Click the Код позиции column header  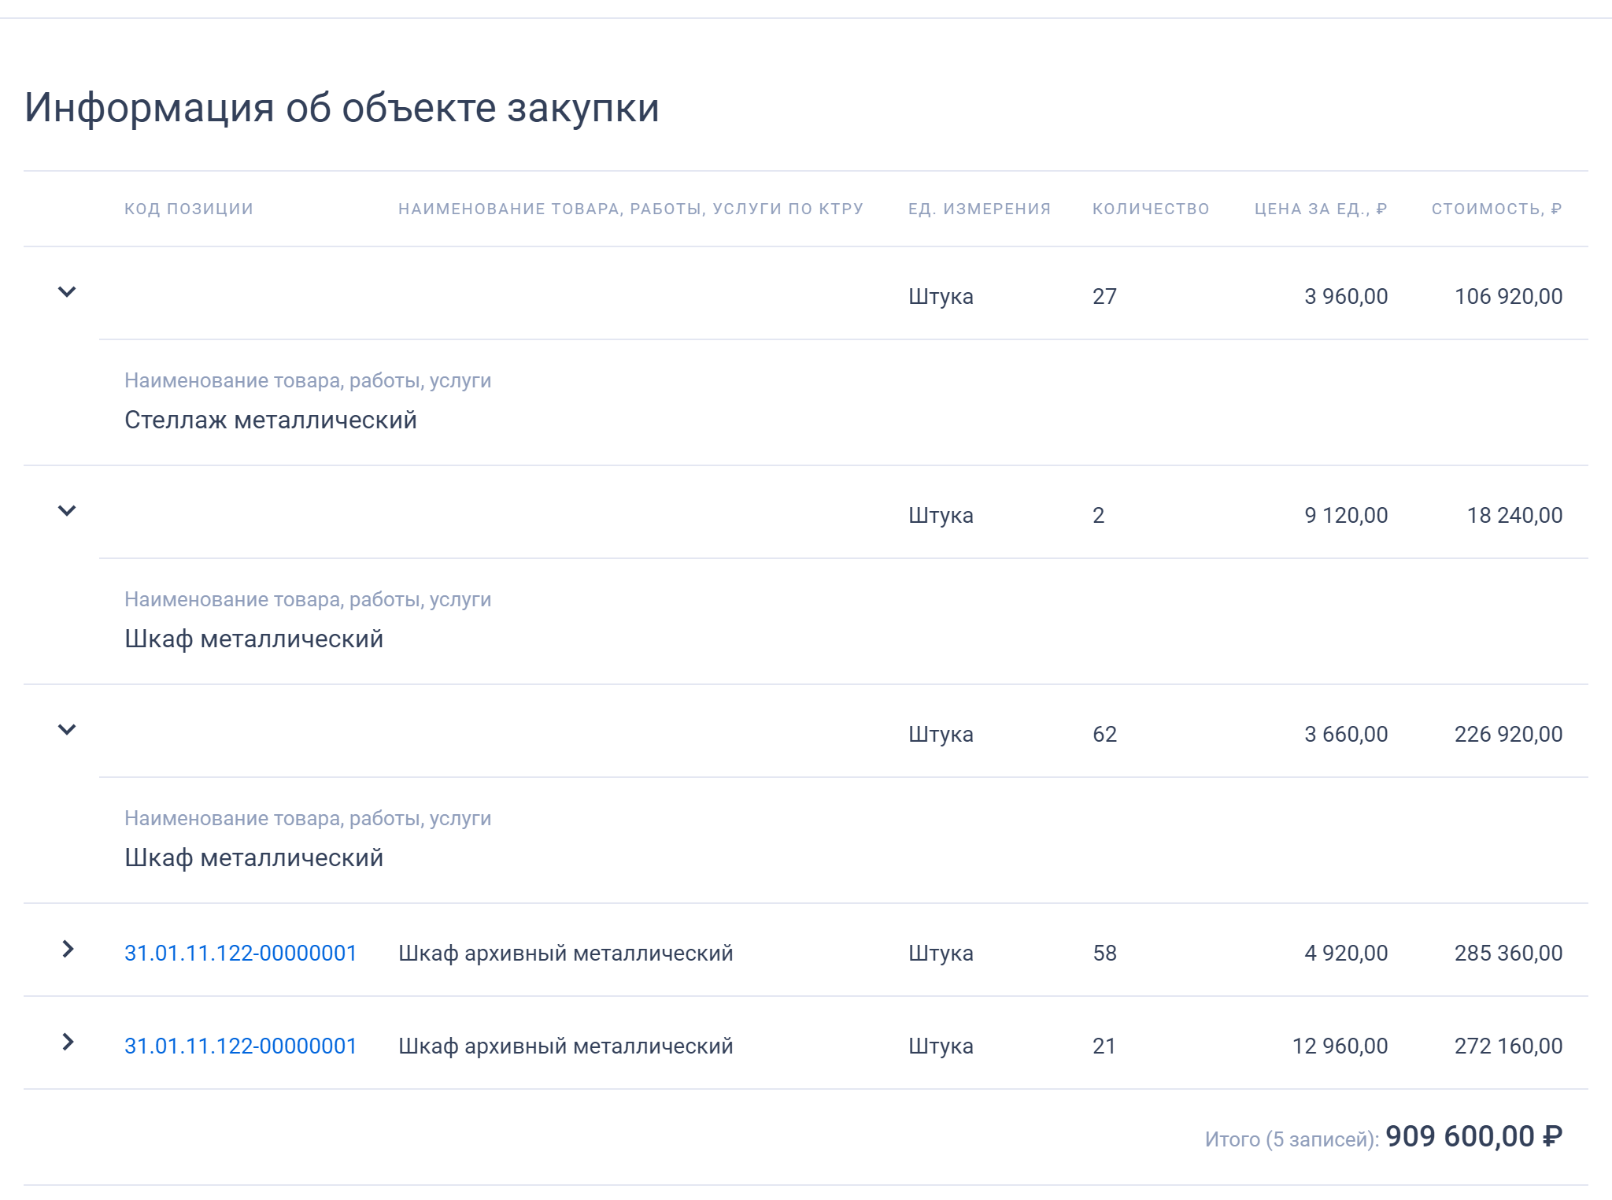coord(189,209)
